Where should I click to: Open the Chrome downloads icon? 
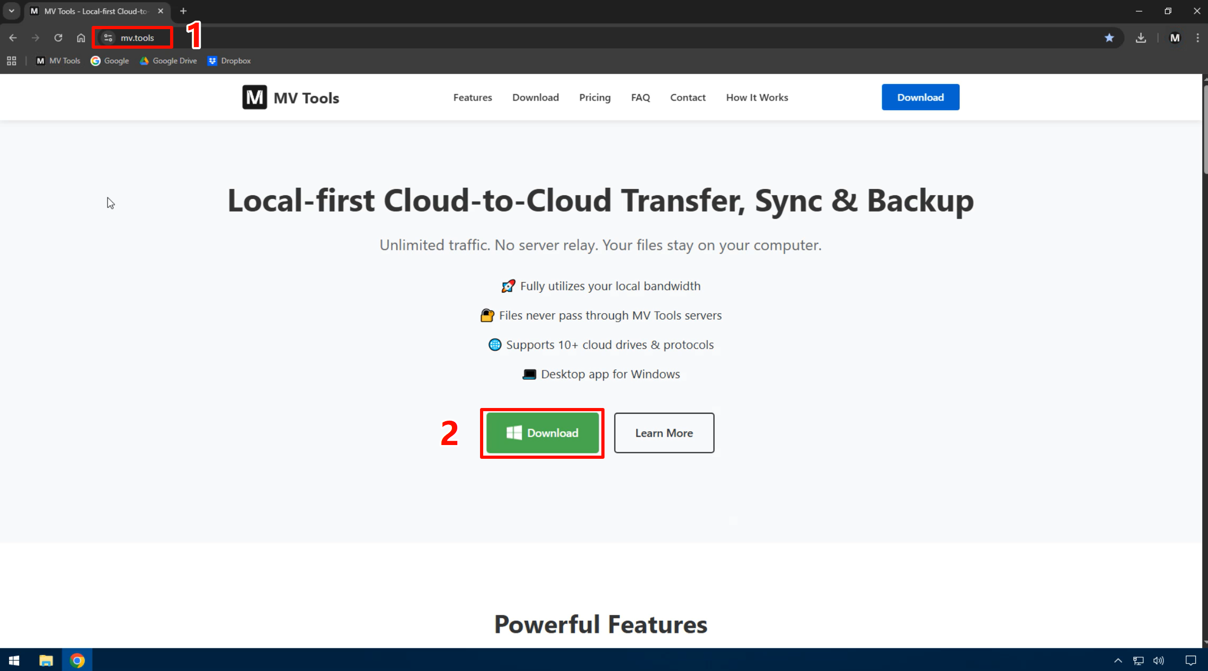pos(1141,38)
